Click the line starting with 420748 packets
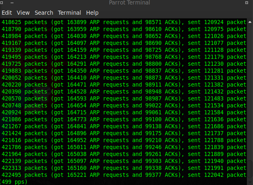The height and width of the screenshot is (185, 253). (124, 105)
